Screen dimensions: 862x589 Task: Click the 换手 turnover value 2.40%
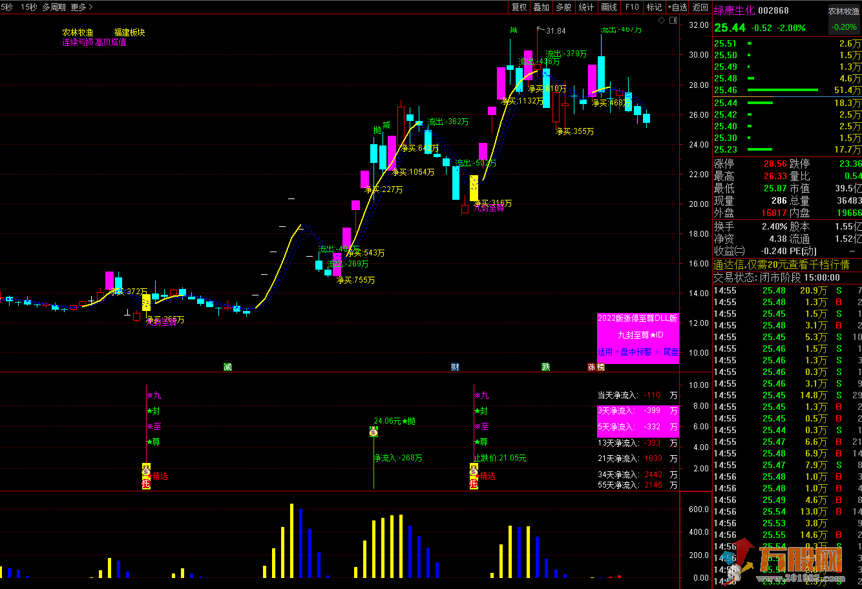(x=774, y=226)
